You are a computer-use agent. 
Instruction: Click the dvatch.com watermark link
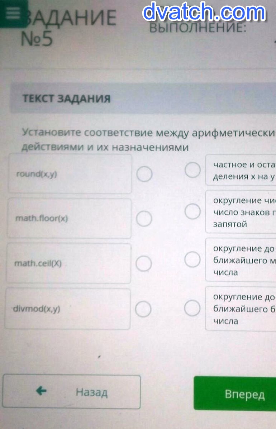204,13
